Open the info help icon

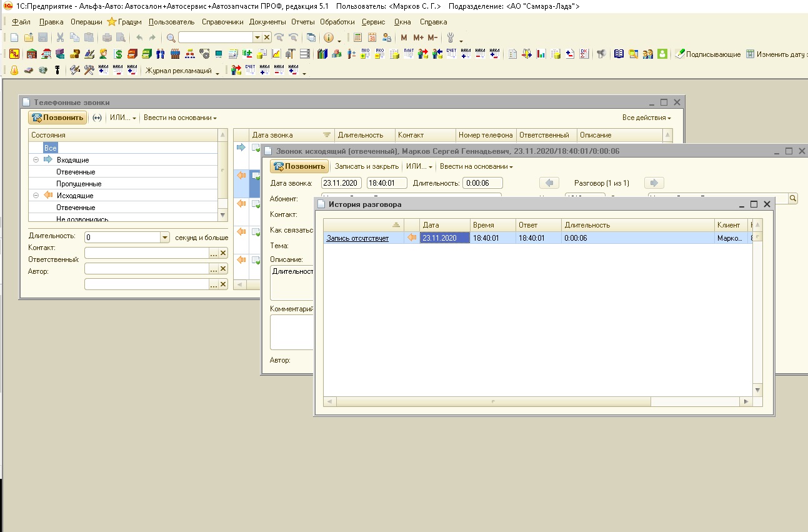[329, 38]
